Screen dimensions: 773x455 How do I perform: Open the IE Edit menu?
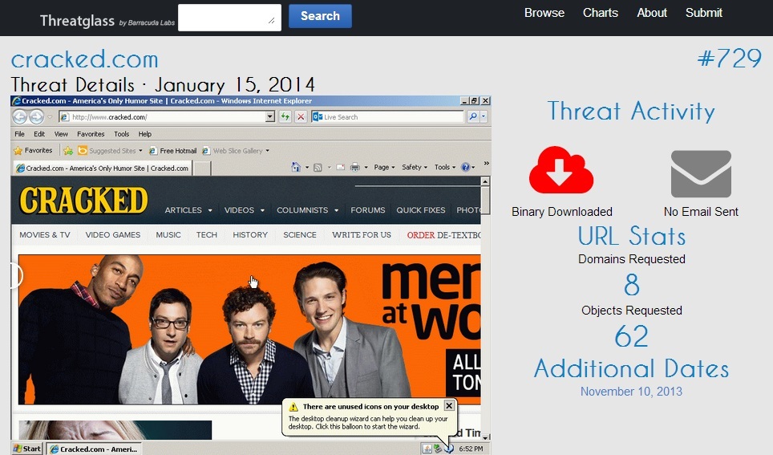coord(39,134)
